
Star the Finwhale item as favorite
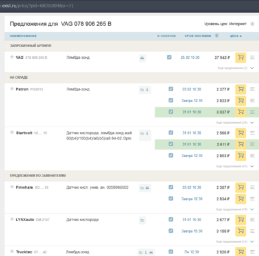click(x=12, y=187)
